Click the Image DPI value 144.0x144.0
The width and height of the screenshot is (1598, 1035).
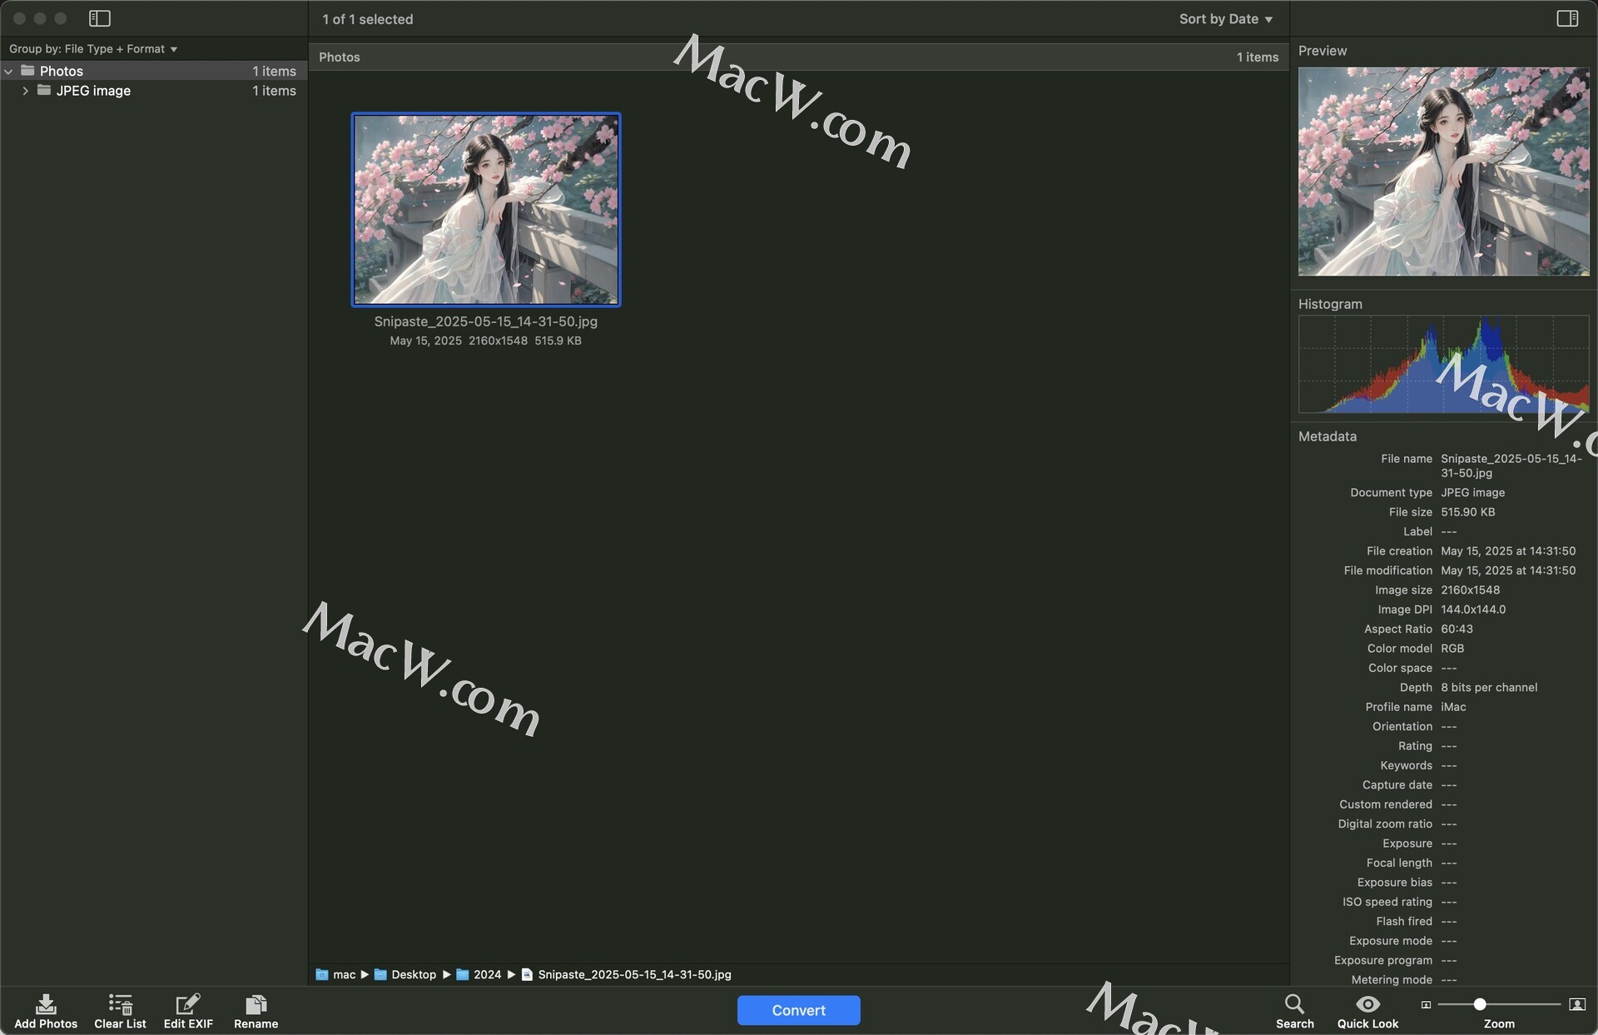[1473, 610]
